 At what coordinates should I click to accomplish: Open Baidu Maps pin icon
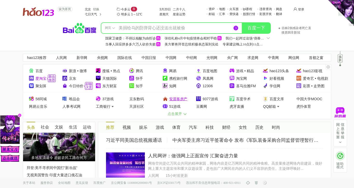point(199,71)
